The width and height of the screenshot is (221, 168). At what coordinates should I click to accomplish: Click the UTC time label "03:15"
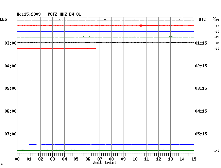(x=201, y=88)
